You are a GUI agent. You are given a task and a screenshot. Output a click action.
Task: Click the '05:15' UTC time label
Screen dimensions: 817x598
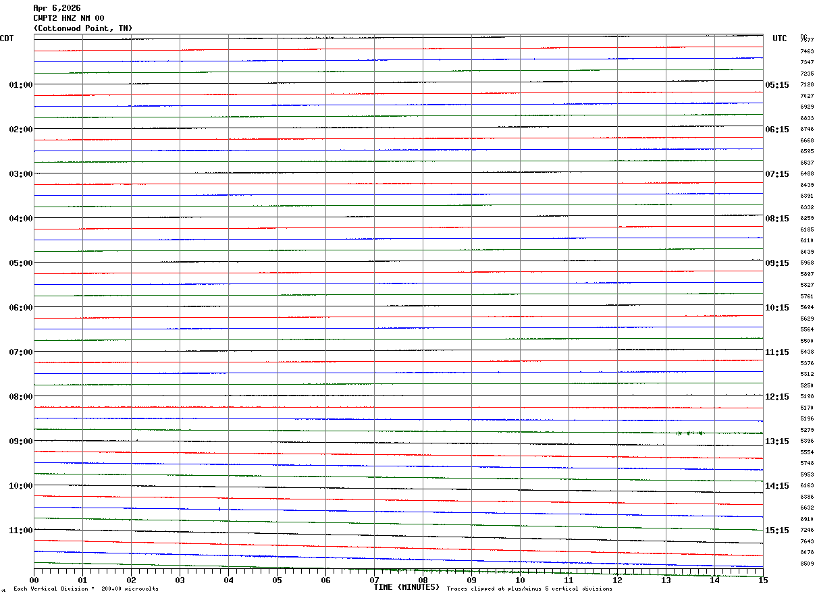(x=777, y=85)
